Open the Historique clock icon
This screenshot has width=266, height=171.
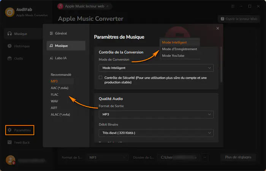9,46
